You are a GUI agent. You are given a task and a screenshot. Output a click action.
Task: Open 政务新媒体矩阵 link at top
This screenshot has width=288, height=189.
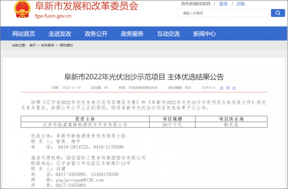(195, 4)
